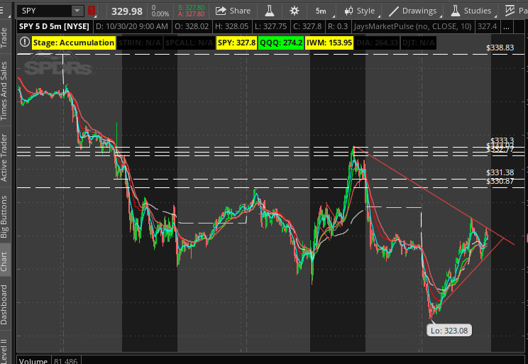Switch to the Trade side tab
Image resolution: width=528 pixels, height=364 pixels.
click(x=4, y=38)
